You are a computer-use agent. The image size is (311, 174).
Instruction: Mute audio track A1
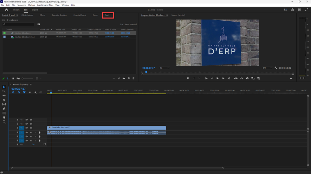pos(31,133)
